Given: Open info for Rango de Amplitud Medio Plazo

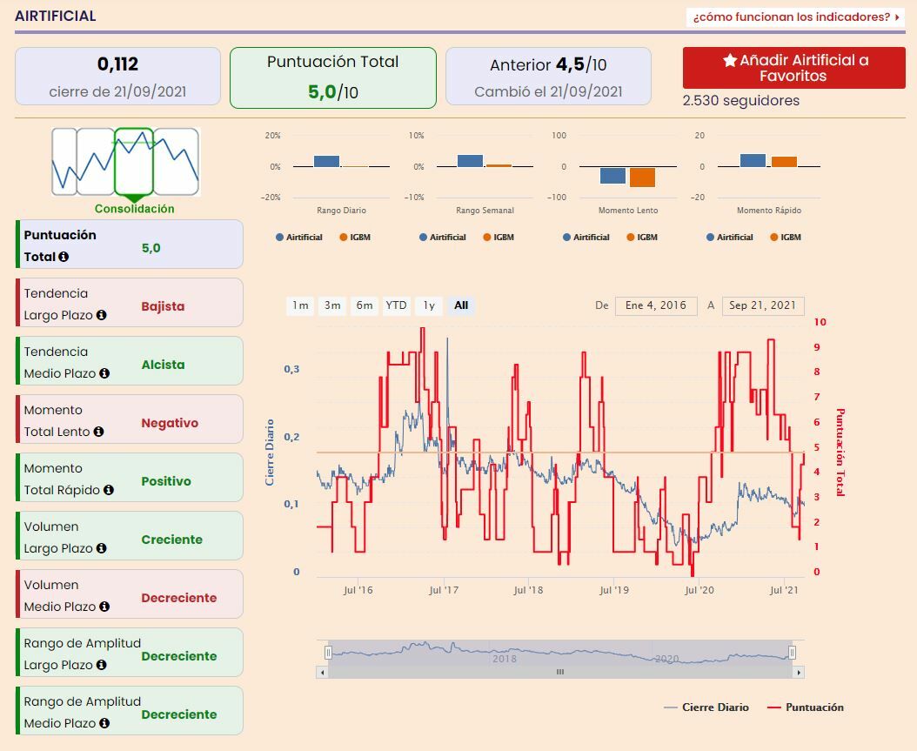Looking at the screenshot, I should (104, 723).
